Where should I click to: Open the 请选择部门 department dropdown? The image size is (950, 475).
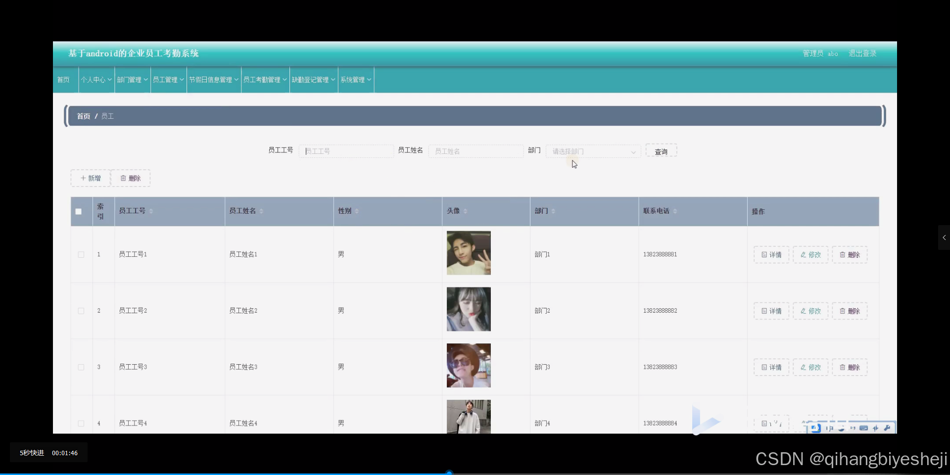(593, 151)
